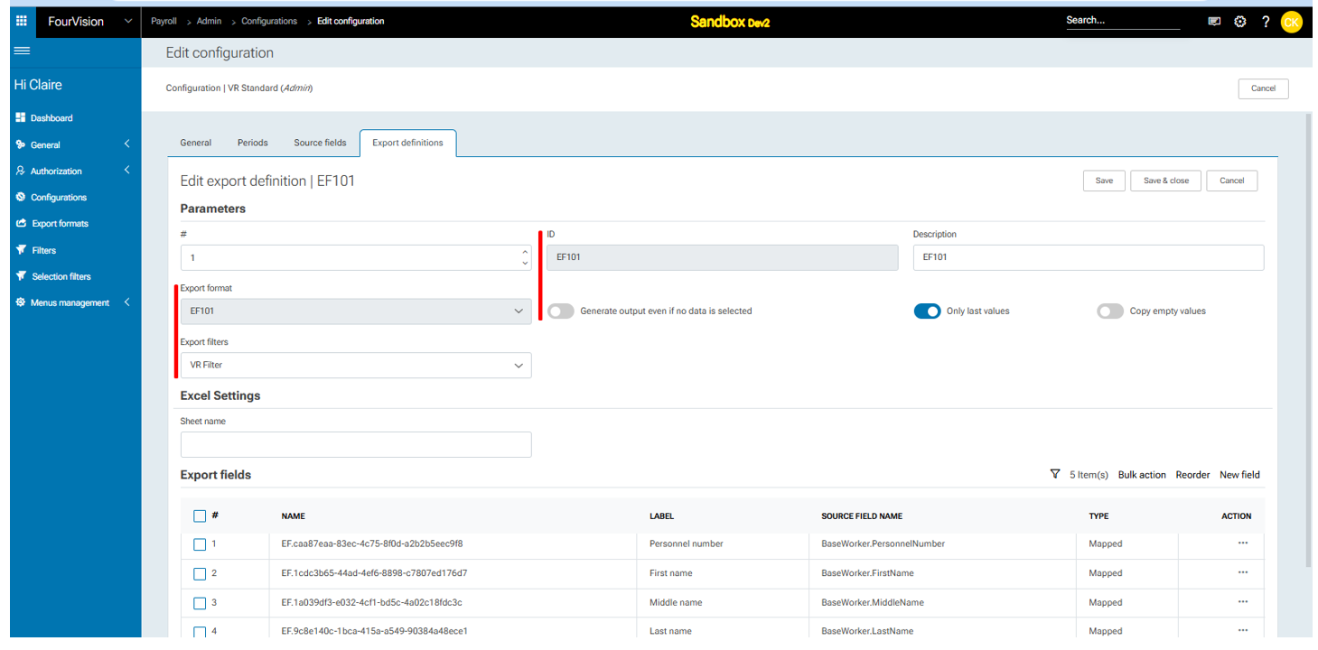1318x650 pixels.
Task: Click Reorder export fields
Action: click(x=1192, y=475)
